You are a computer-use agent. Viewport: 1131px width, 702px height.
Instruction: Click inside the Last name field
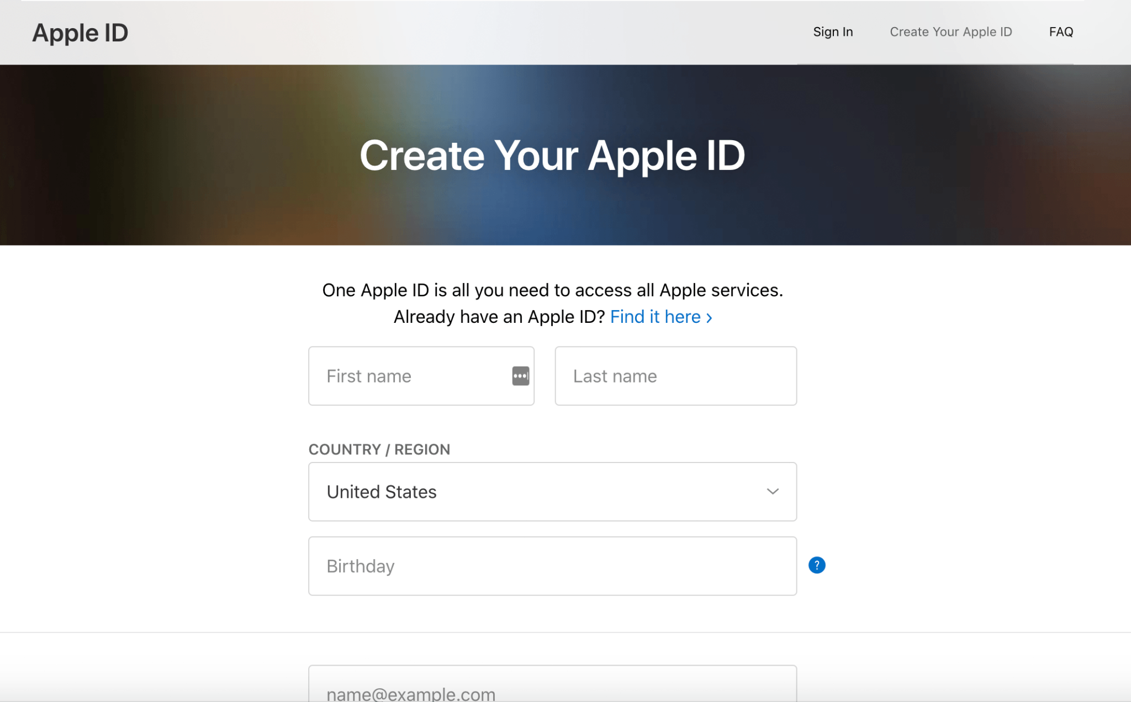(675, 376)
